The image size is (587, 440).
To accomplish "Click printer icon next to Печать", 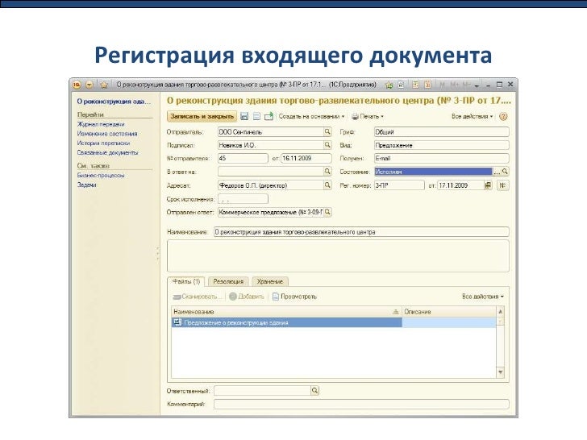I will click(355, 116).
